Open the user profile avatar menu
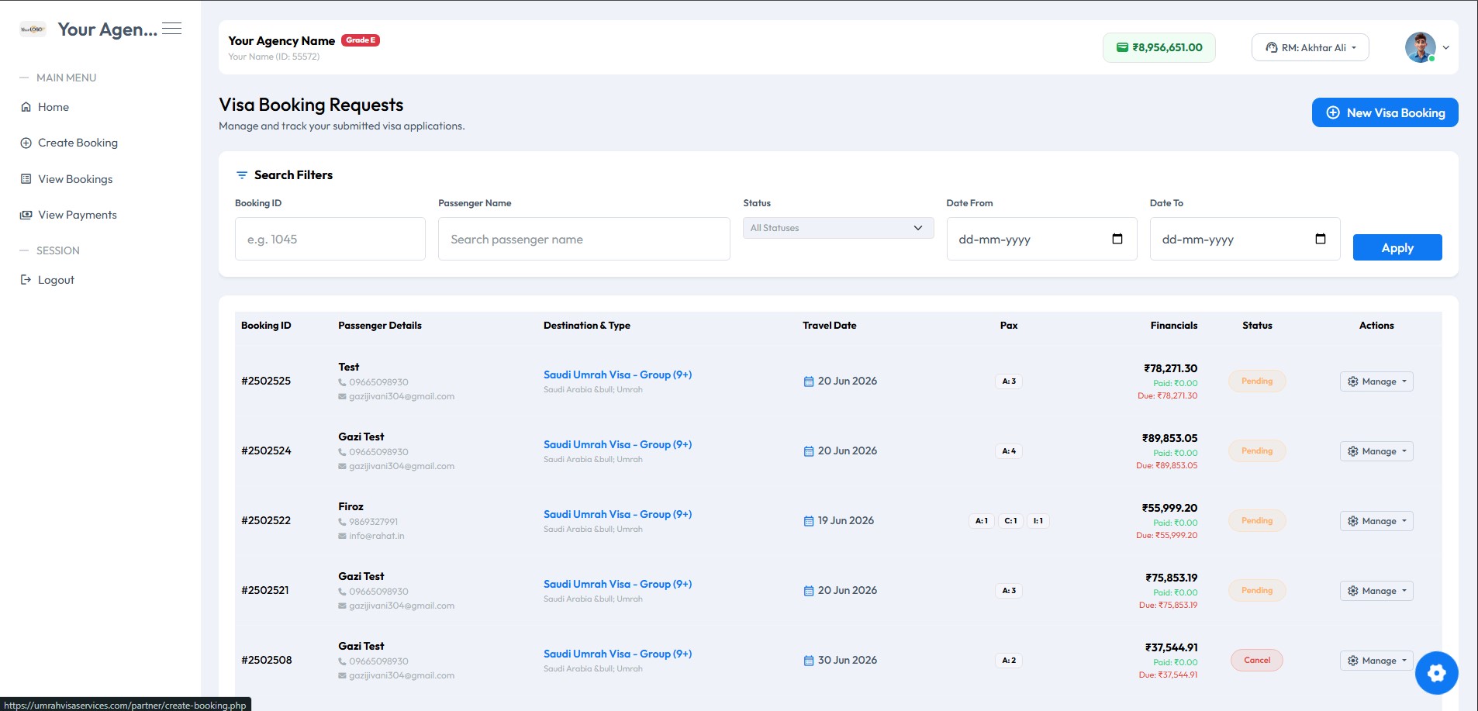1478x711 pixels. pyautogui.click(x=1420, y=47)
